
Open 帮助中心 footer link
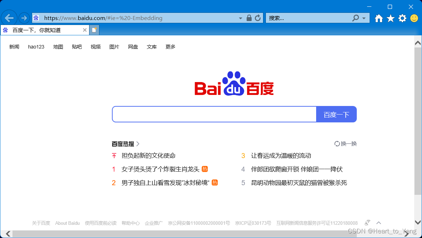[x=130, y=223]
